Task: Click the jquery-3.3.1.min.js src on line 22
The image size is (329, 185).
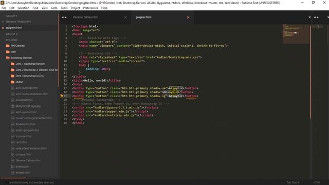Action: tap(117, 107)
